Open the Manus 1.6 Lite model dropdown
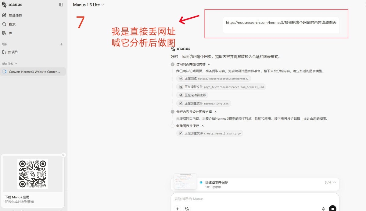The height and width of the screenshot is (211, 366). pos(88,5)
